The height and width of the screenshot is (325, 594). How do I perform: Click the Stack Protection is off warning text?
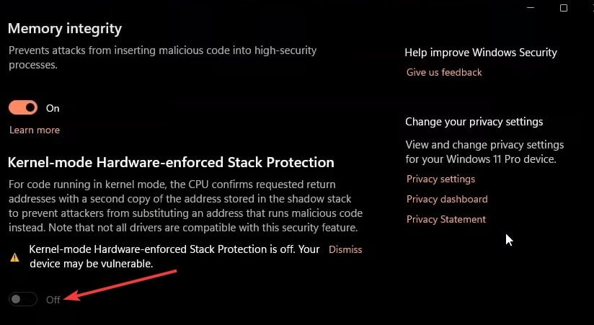click(174, 257)
